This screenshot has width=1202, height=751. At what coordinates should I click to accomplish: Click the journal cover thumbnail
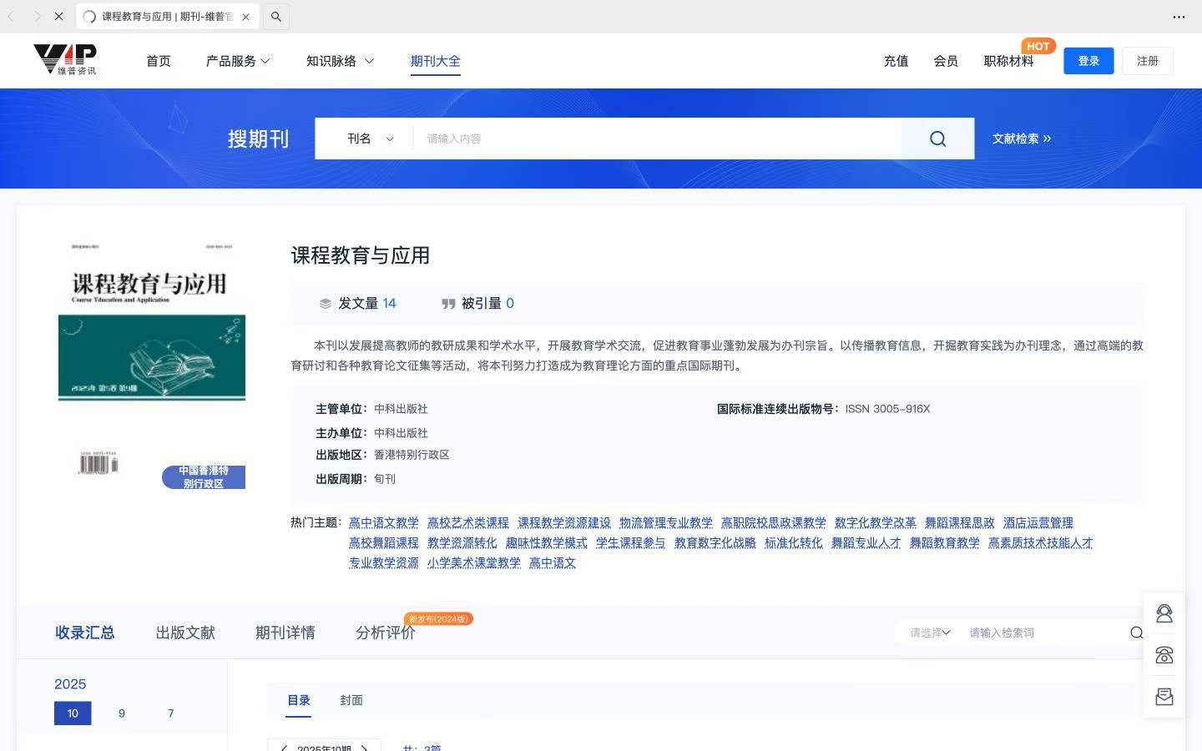pyautogui.click(x=152, y=359)
